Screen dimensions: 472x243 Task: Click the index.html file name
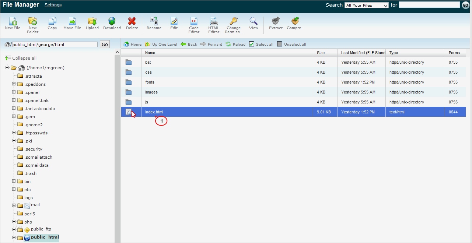coord(154,112)
